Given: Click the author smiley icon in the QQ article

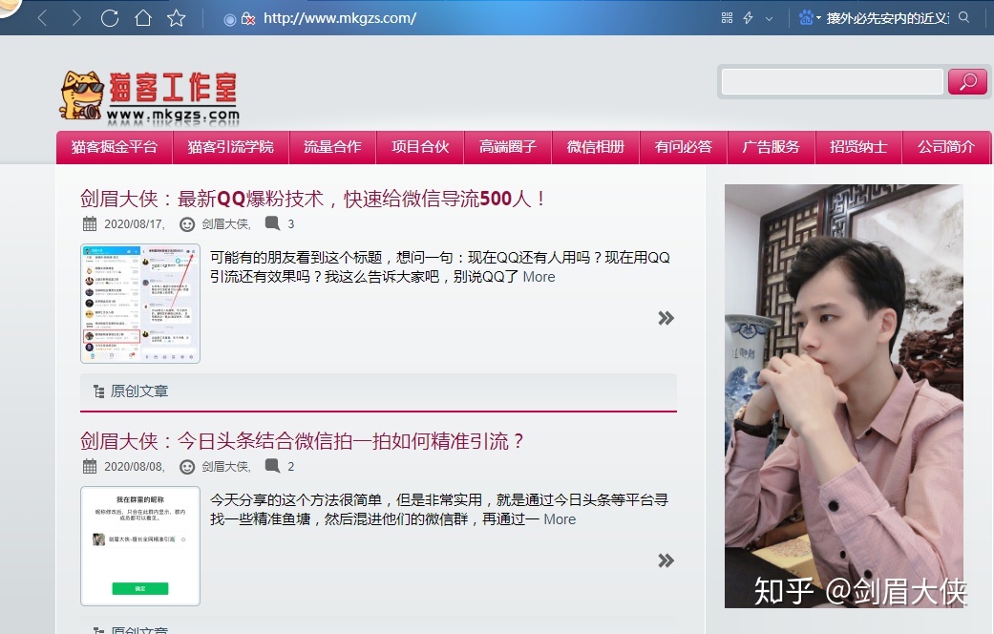Looking at the screenshot, I should pyautogui.click(x=187, y=224).
